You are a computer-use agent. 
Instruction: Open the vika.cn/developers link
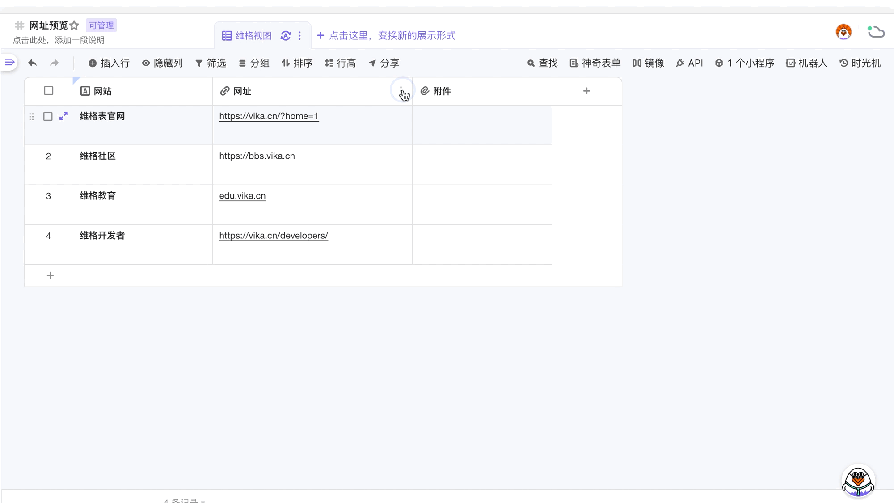[274, 236]
